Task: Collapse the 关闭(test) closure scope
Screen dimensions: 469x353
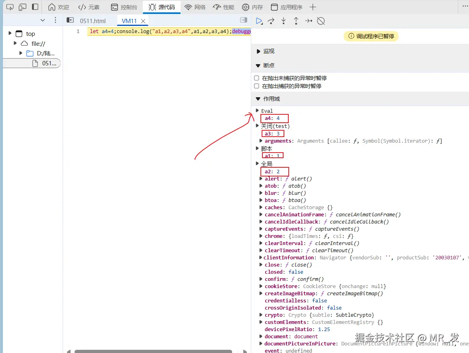Action: 257,126
